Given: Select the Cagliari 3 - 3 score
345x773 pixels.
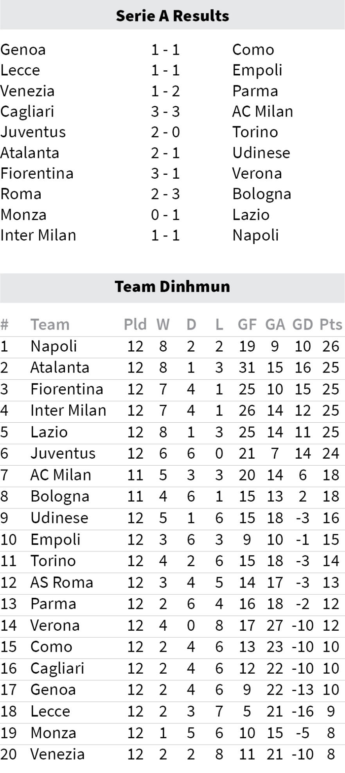Looking at the screenshot, I should point(165,111).
